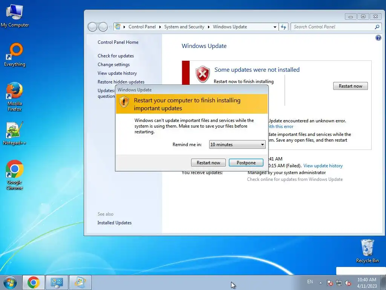Launch Everything search desktop shortcut
The width and height of the screenshot is (386, 290).
click(15, 55)
